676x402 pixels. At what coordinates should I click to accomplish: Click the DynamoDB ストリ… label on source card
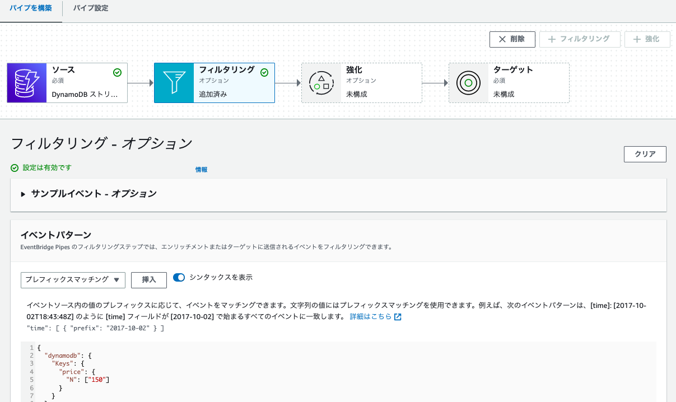click(85, 94)
